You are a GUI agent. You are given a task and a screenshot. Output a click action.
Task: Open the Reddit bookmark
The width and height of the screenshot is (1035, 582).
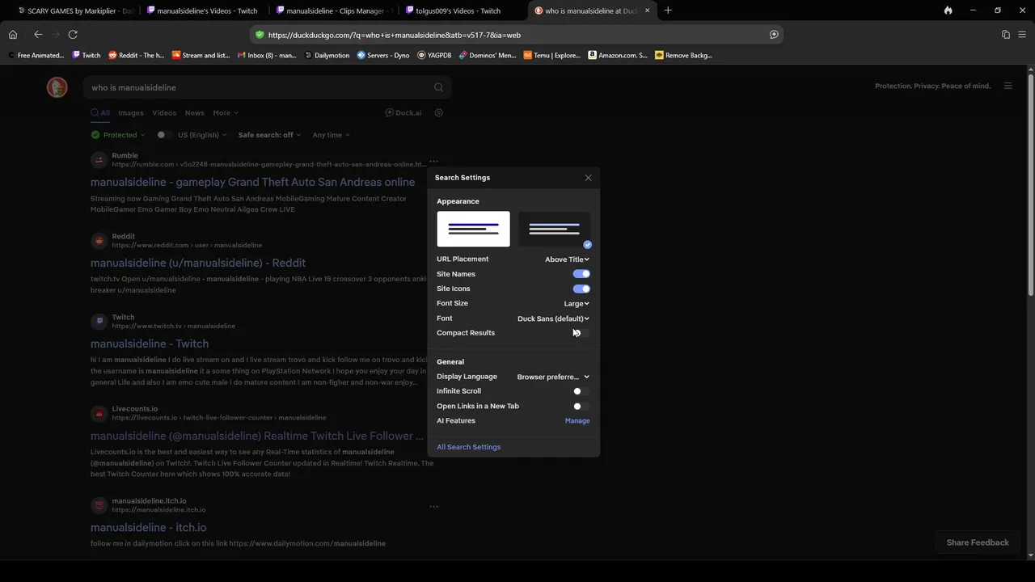[x=136, y=56]
